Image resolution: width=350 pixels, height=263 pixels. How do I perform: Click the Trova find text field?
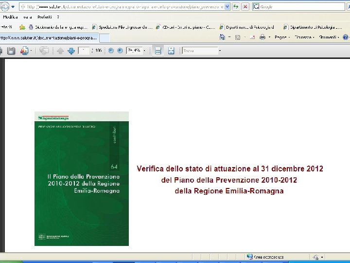[200, 51]
